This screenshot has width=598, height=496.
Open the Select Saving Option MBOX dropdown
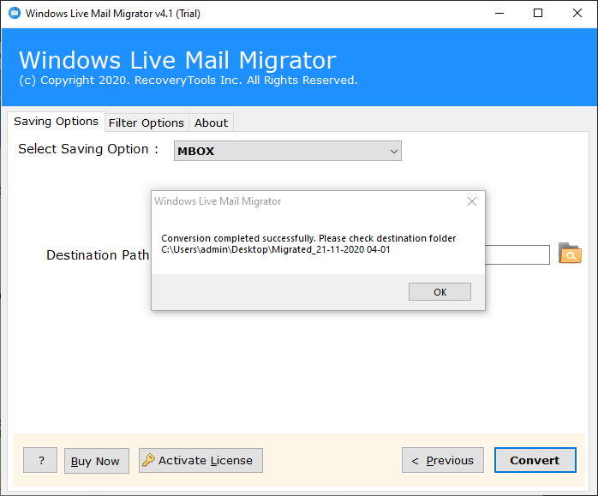pyautogui.click(x=288, y=151)
